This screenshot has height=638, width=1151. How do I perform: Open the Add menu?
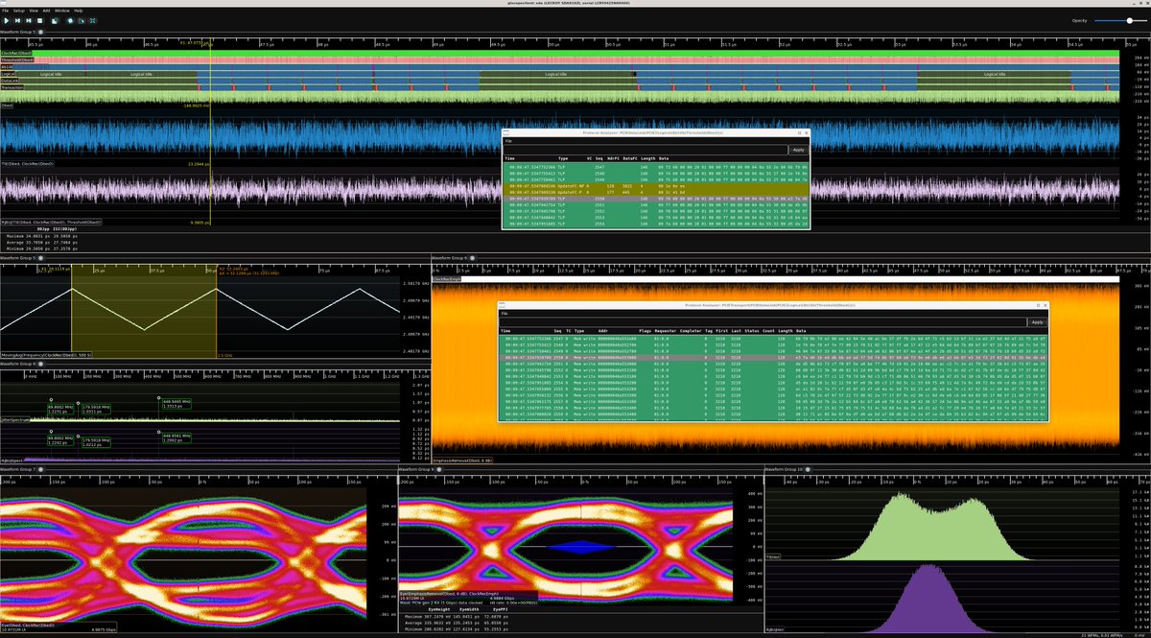coord(46,11)
